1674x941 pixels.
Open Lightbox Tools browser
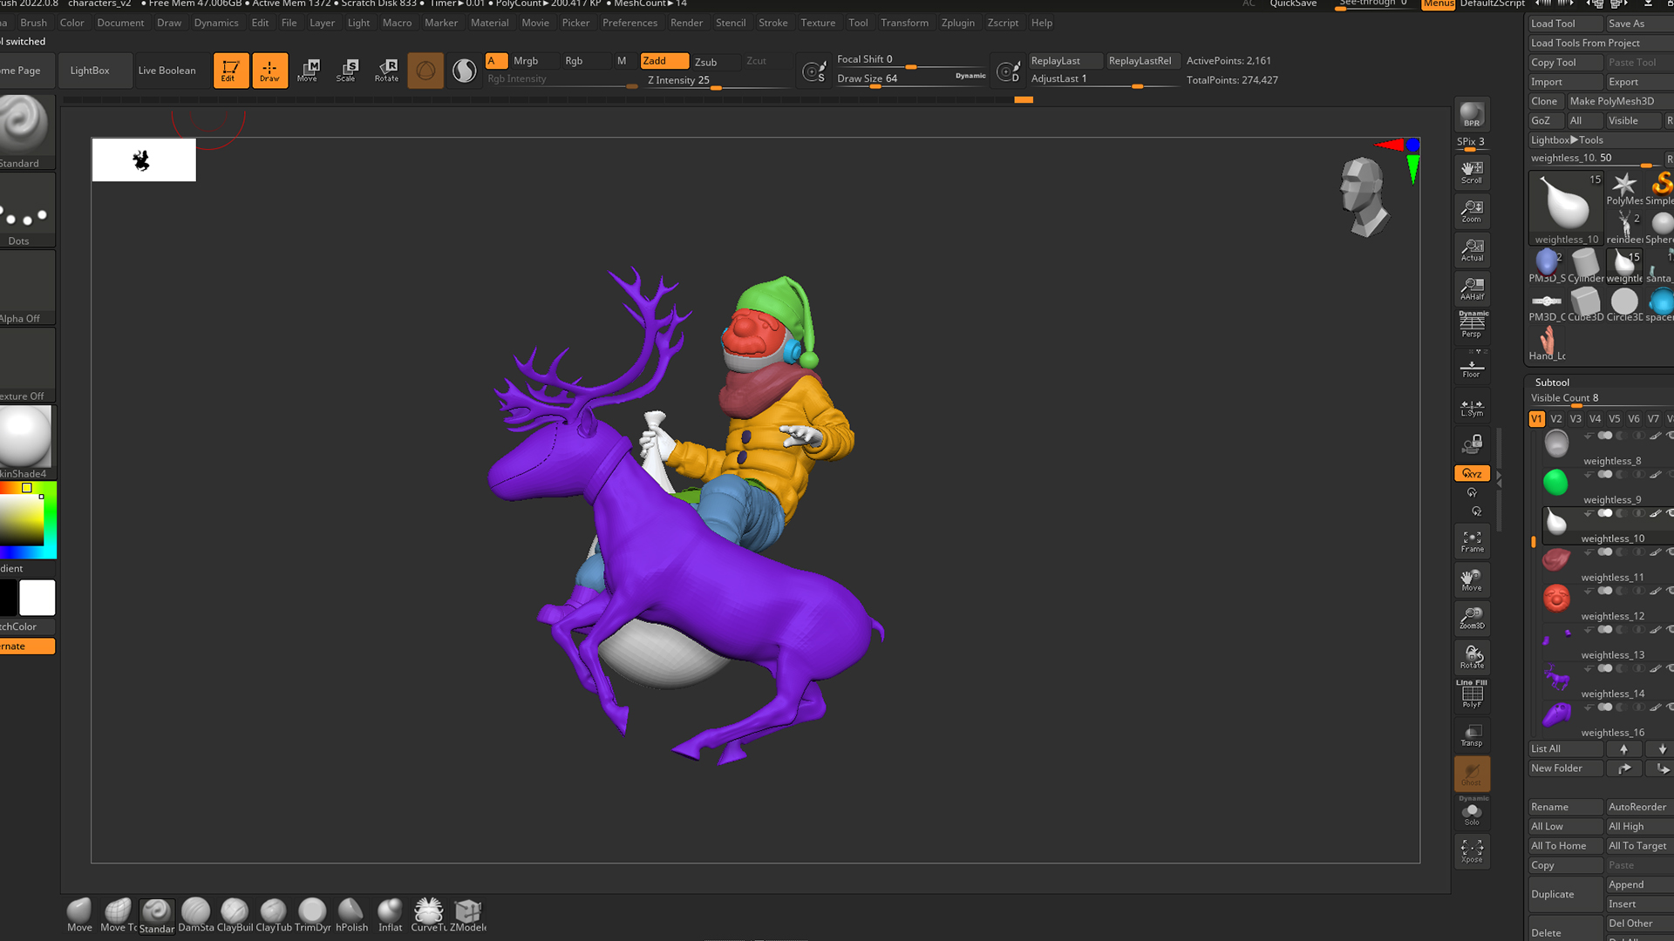pos(1566,139)
